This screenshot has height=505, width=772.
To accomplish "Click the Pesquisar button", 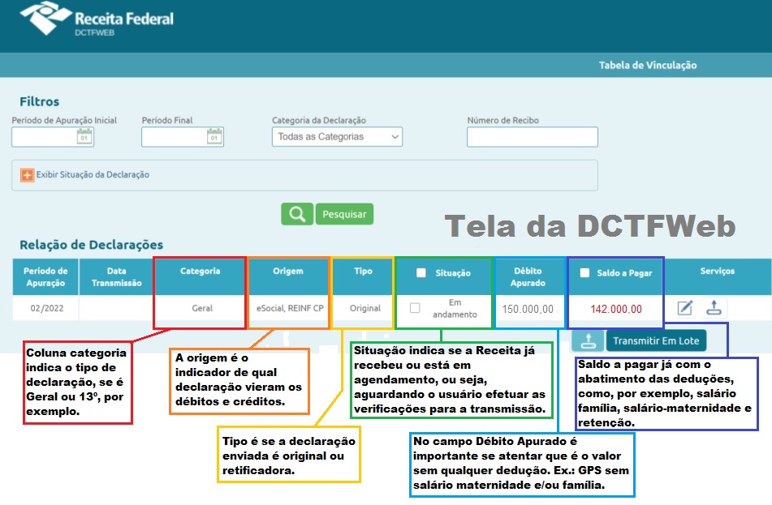I will point(344,214).
